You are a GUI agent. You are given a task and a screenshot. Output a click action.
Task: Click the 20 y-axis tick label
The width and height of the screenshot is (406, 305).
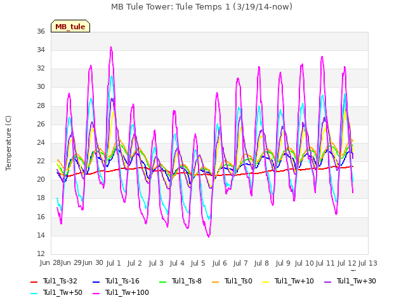click(x=41, y=180)
